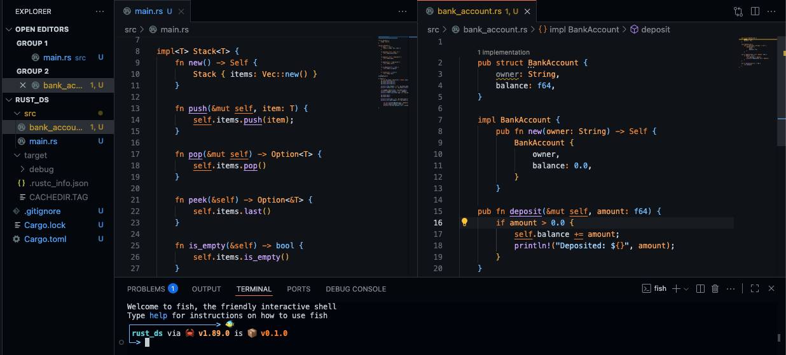This screenshot has width=786, height=355.
Task: Click line number 16 in the bank_account.rs gutter
Action: pos(438,223)
